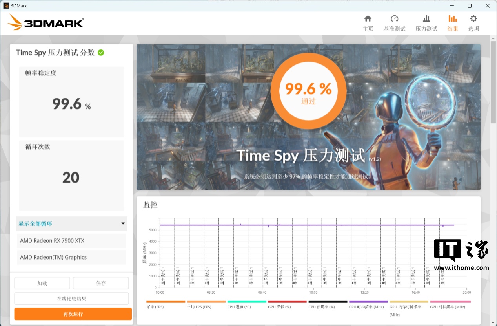Click 3DMark app icon in title bar
This screenshot has height=326, width=497.
click(x=6, y=6)
